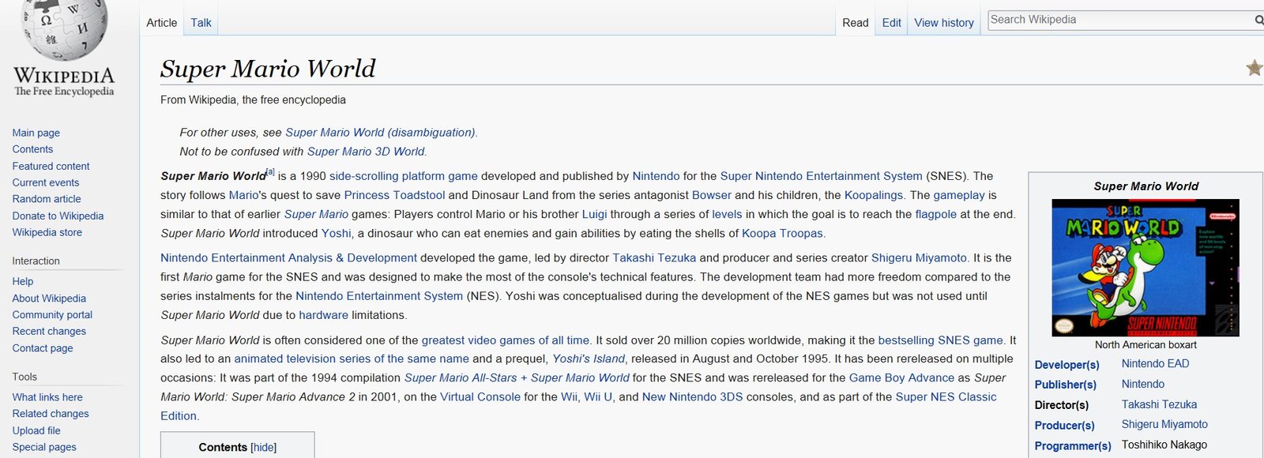Open Recent changes link

tap(49, 332)
